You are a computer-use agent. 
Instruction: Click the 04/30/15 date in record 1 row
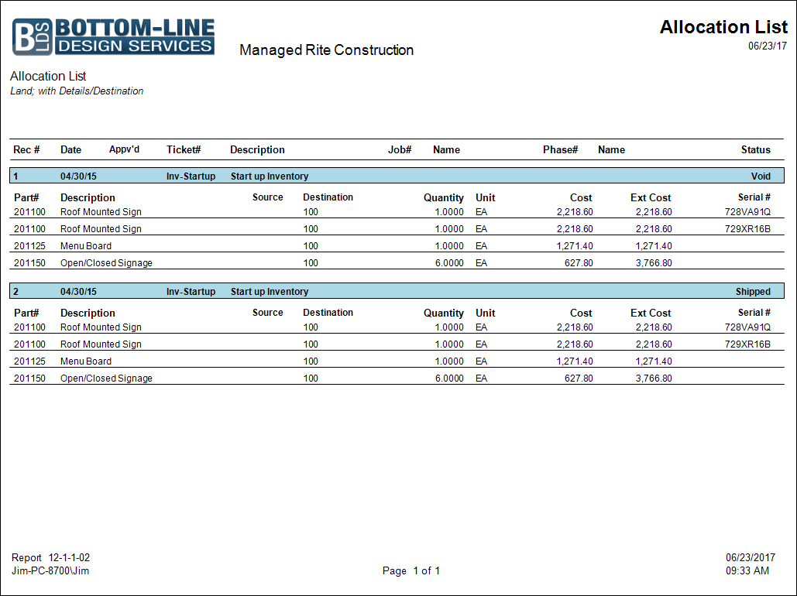(x=78, y=176)
